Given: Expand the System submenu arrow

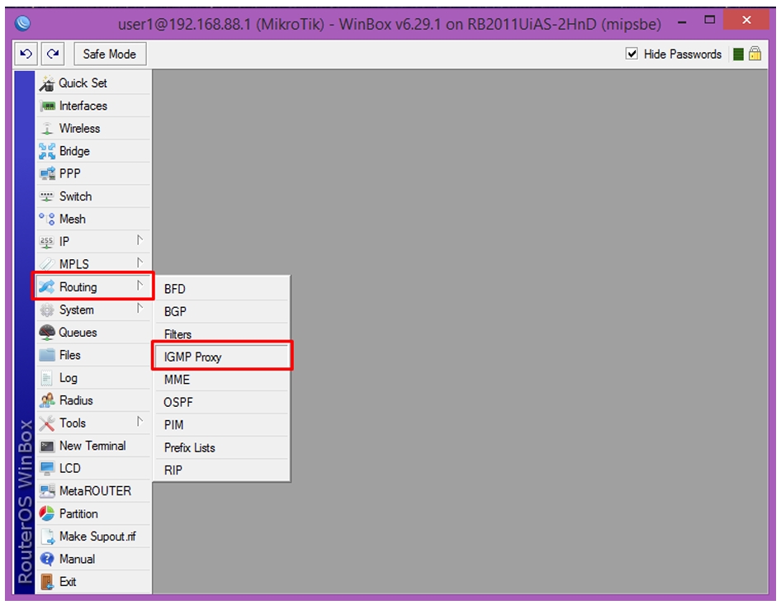Looking at the screenshot, I should point(140,310).
